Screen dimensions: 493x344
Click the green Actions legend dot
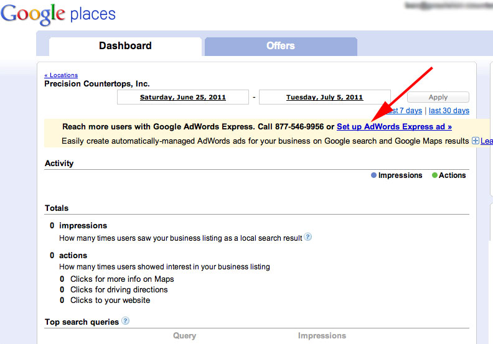point(434,175)
